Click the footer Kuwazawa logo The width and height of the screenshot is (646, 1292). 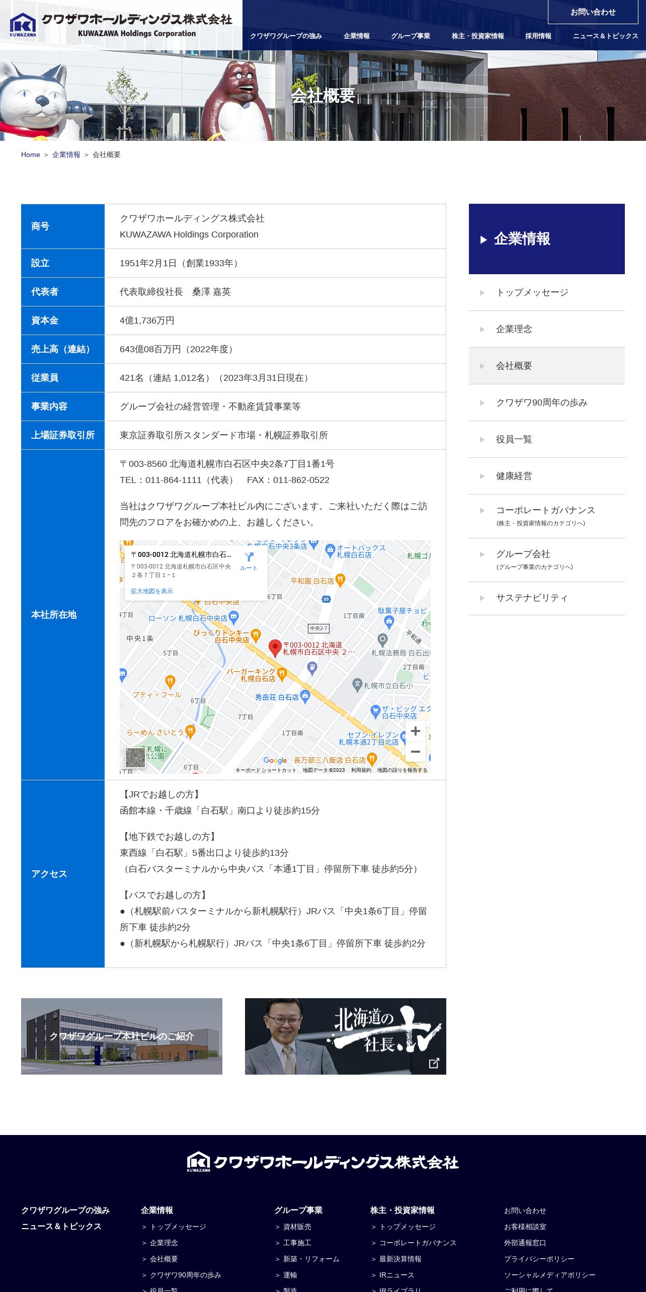coord(322,1162)
